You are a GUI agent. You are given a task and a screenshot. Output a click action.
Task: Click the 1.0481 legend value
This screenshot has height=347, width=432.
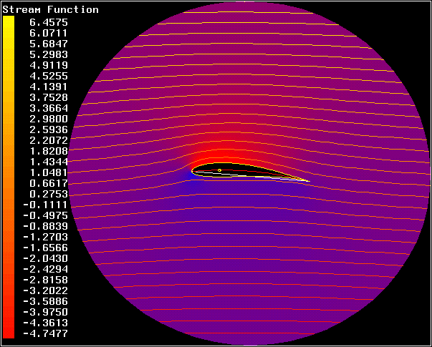click(x=49, y=172)
